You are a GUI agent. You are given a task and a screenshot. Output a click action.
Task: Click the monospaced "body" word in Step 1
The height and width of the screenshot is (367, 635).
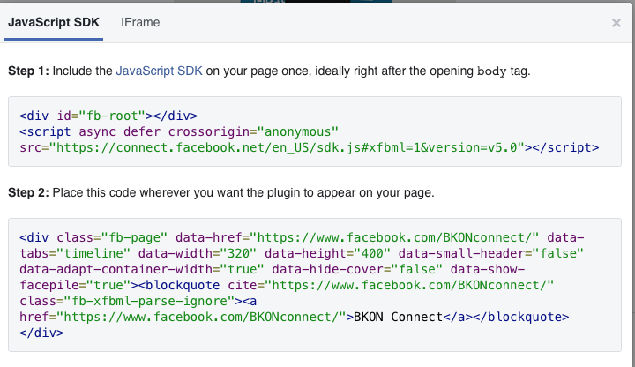click(x=491, y=71)
